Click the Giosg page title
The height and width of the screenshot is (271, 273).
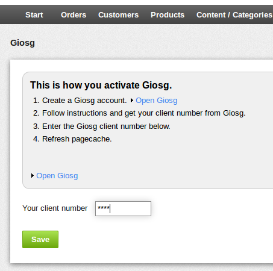click(22, 43)
